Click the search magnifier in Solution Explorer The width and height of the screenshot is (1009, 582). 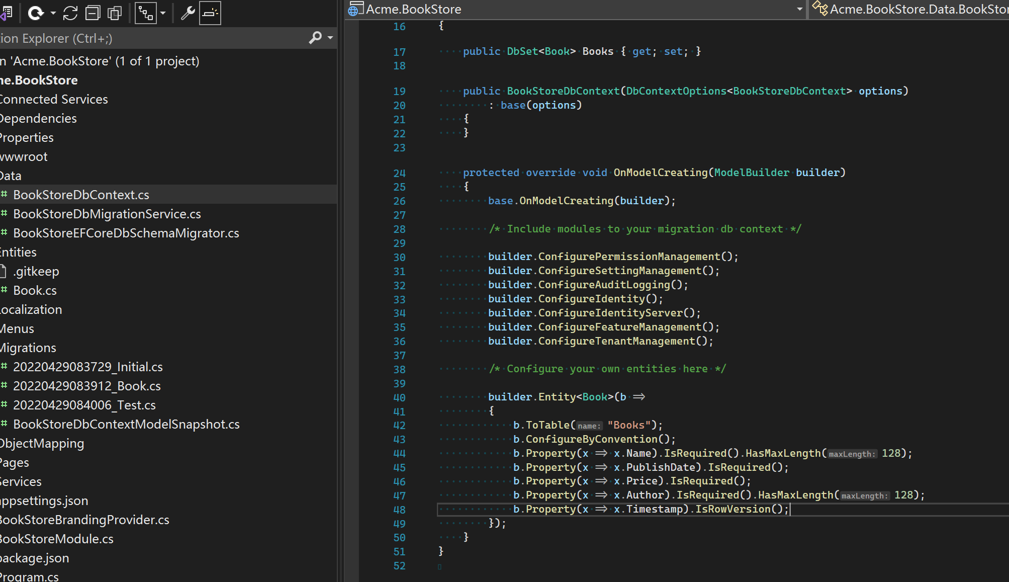pos(315,38)
